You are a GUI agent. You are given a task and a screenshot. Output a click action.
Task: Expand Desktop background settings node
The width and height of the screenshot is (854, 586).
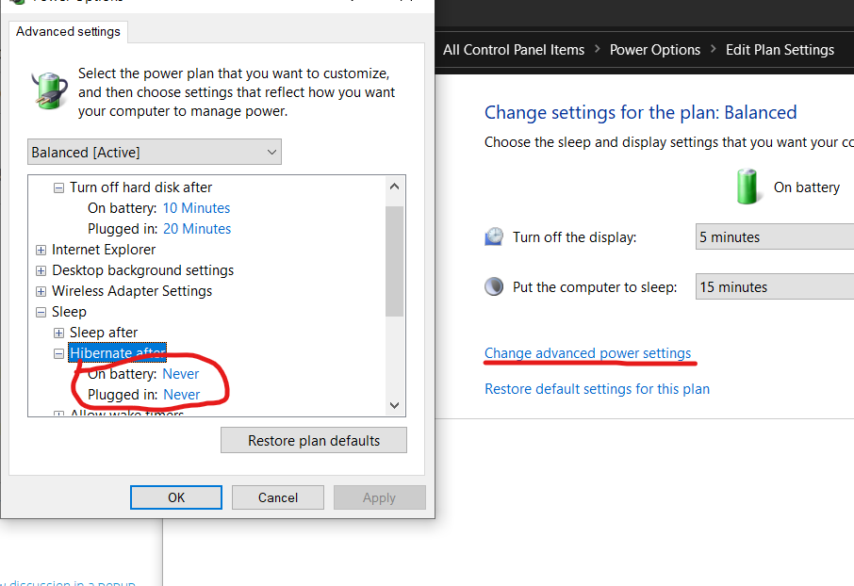tap(41, 270)
